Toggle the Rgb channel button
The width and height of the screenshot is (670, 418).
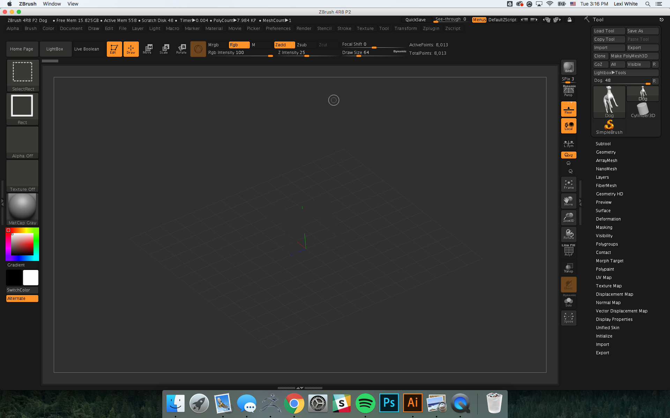tap(239, 45)
